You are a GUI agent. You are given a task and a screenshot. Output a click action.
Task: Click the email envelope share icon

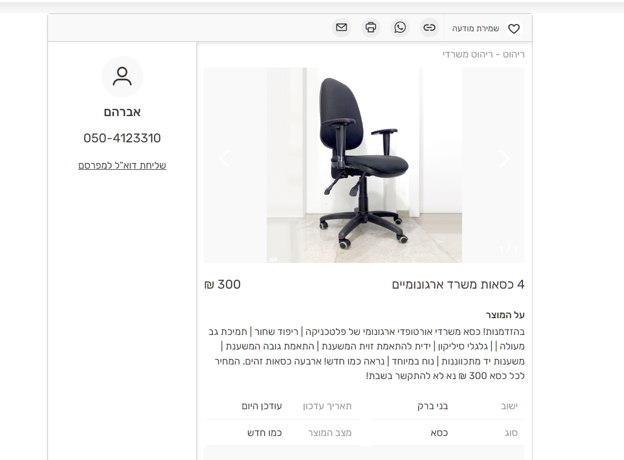(x=342, y=27)
